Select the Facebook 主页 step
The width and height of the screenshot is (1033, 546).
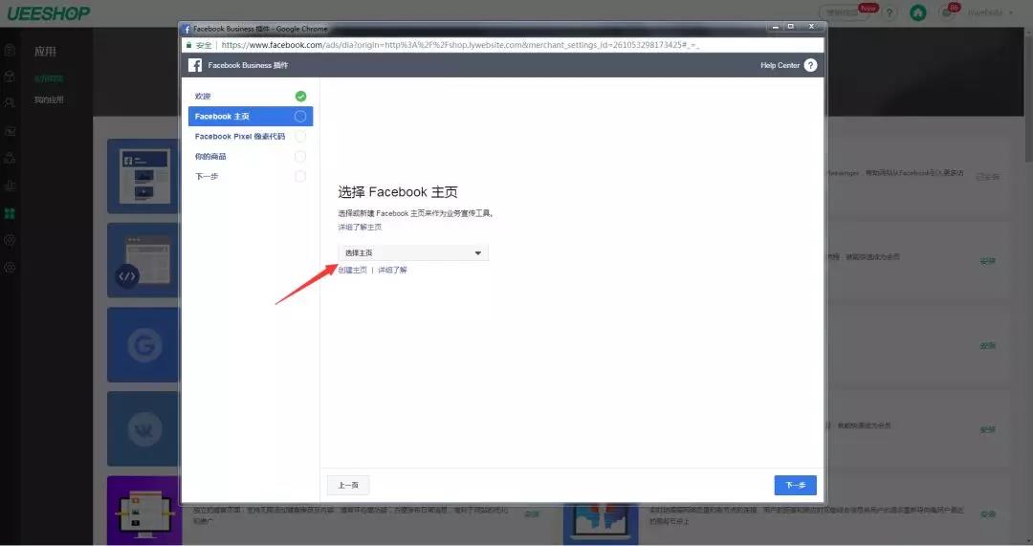point(251,117)
